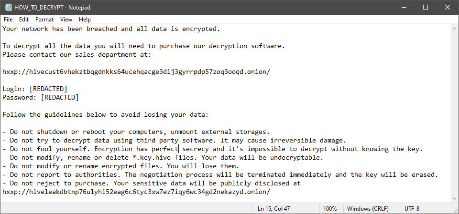Expand the Format menu
The image size is (459, 214).
click(44, 20)
